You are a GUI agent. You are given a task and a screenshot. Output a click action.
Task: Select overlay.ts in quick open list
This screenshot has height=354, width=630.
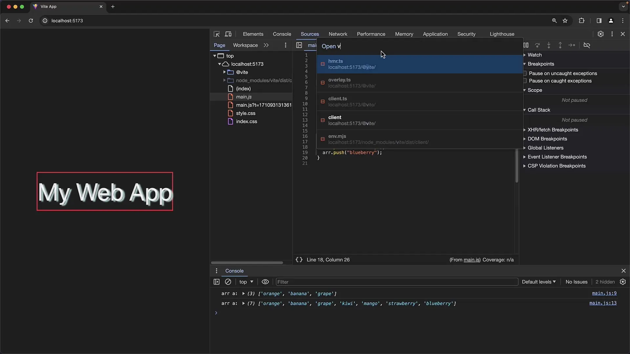point(419,83)
